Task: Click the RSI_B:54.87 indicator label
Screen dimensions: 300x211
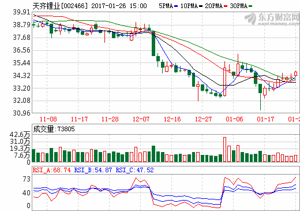Action: coord(93,170)
